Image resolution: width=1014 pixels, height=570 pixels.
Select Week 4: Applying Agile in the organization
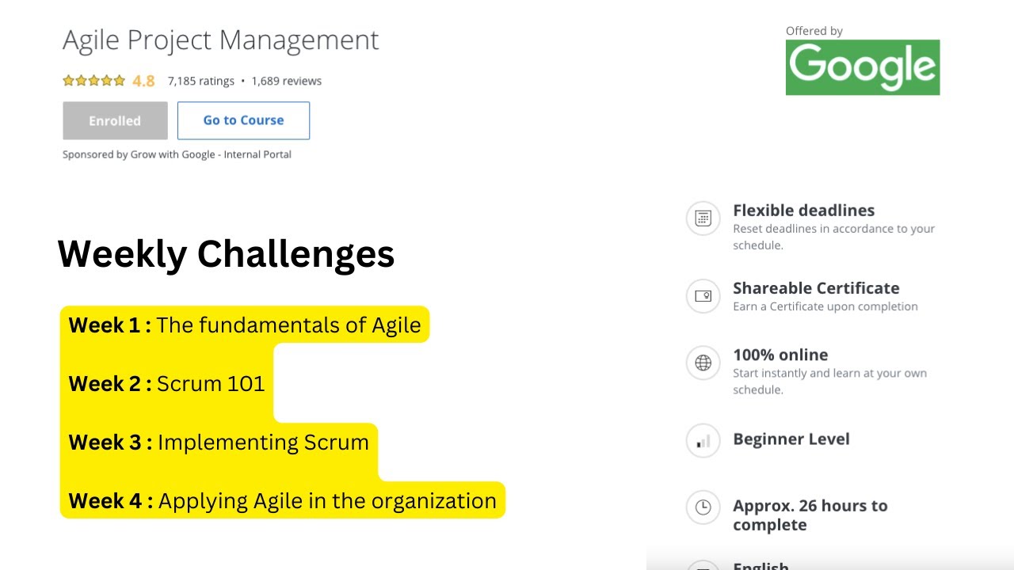[x=282, y=500]
